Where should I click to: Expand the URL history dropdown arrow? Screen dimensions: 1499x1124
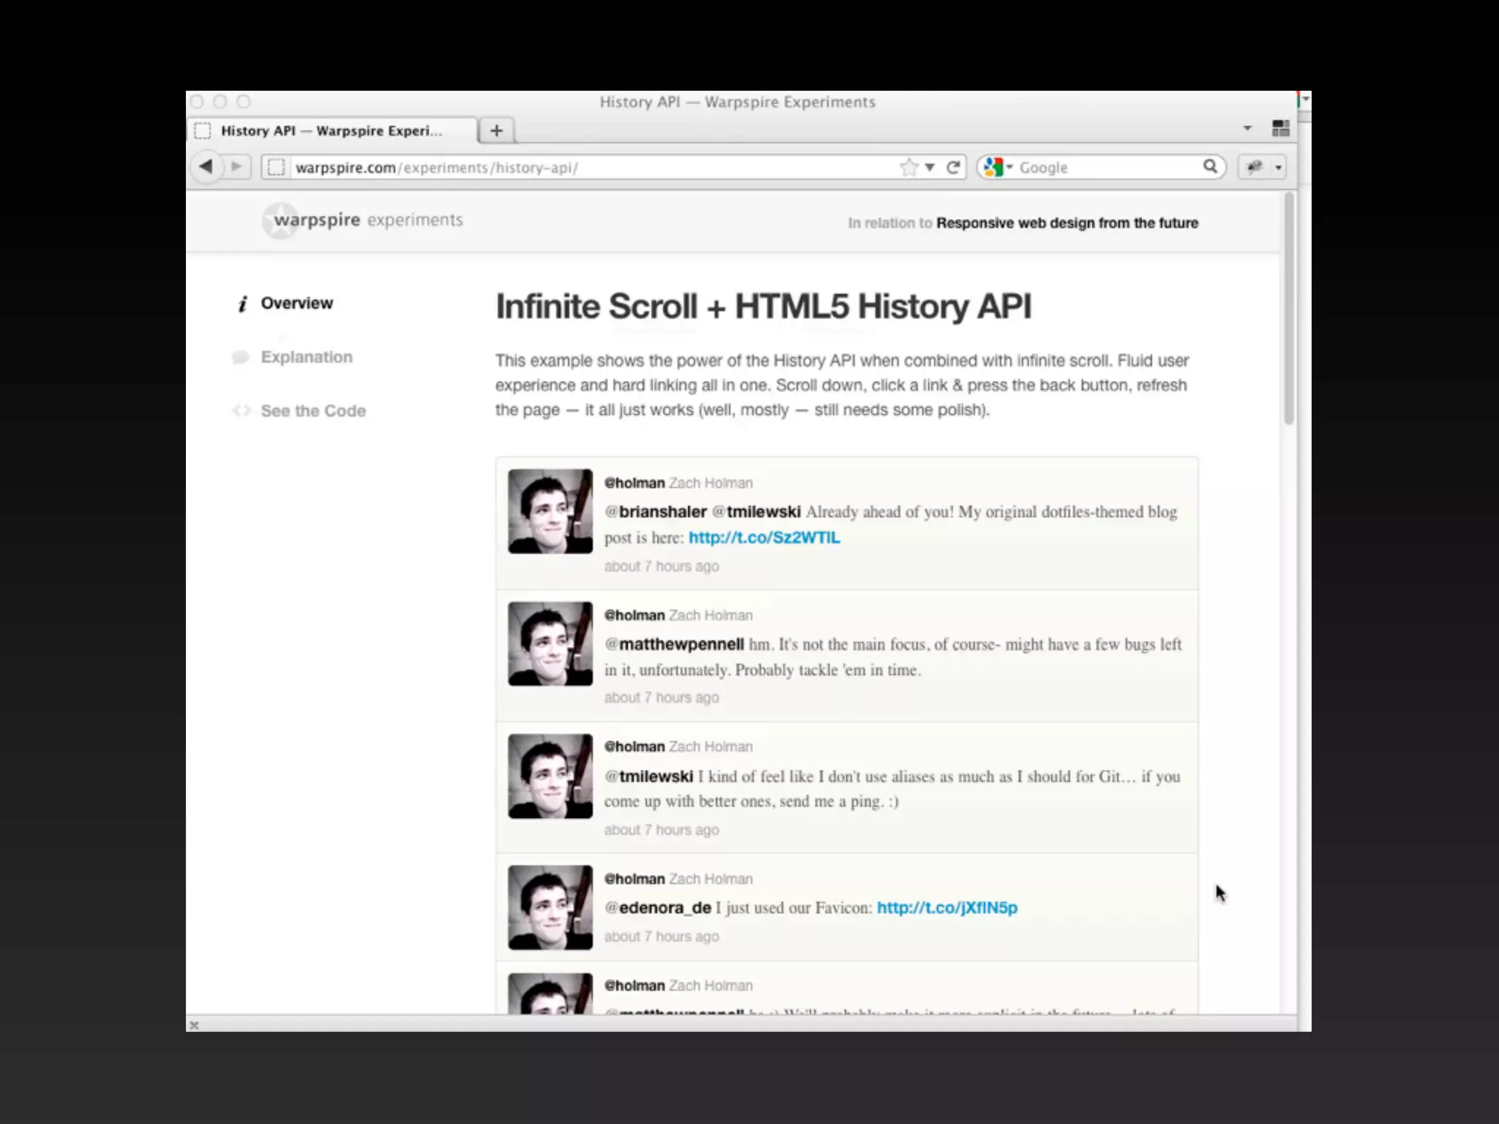(x=930, y=168)
